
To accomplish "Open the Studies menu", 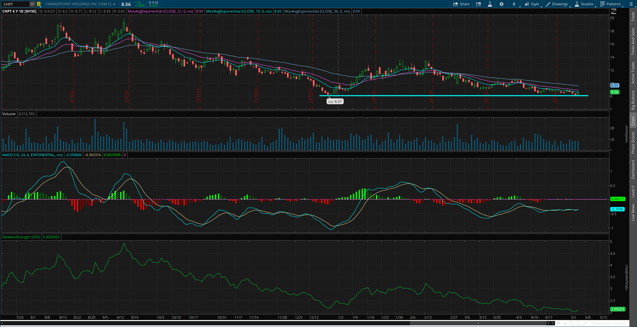I will [x=584, y=4].
